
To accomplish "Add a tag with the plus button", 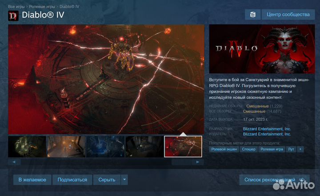I will [300, 149].
